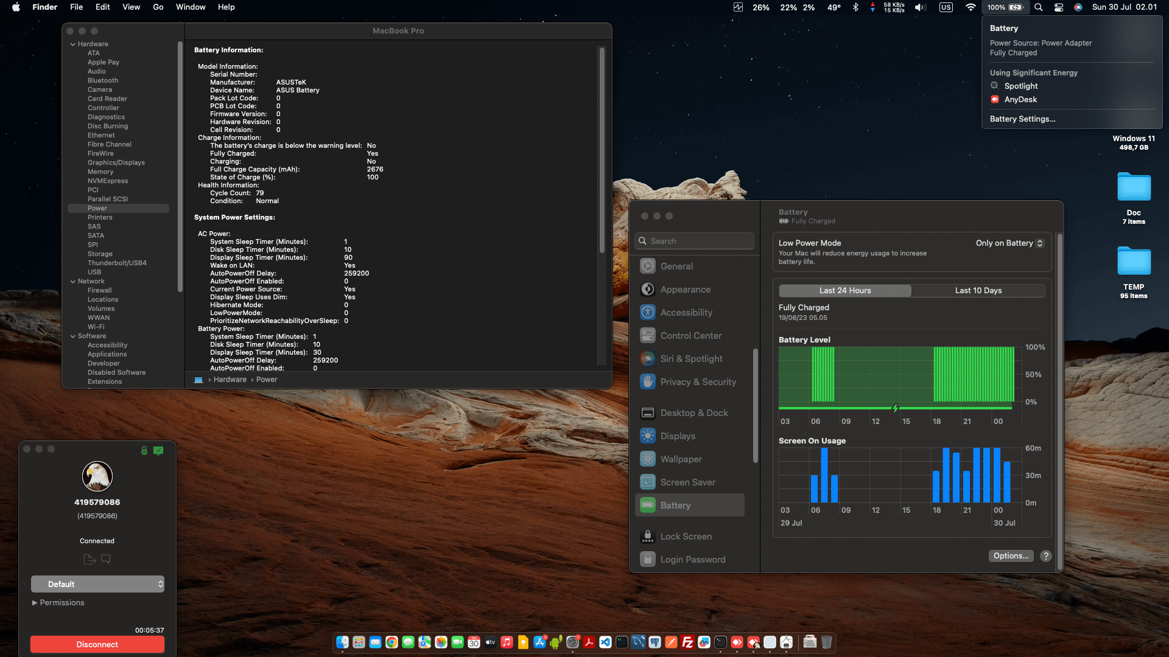The height and width of the screenshot is (657, 1169).
Task: Open the Login Password settings icon
Action: tap(648, 559)
